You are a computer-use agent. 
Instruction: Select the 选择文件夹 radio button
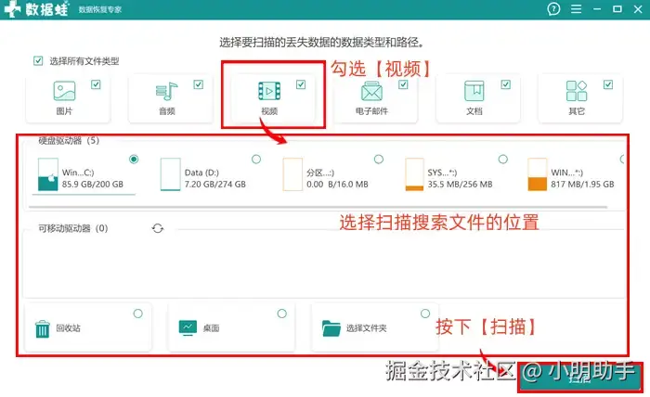click(x=425, y=314)
